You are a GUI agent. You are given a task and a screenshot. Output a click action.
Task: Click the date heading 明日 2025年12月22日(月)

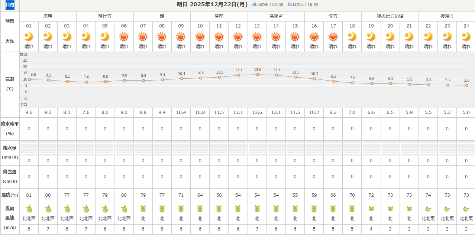click(x=212, y=5)
